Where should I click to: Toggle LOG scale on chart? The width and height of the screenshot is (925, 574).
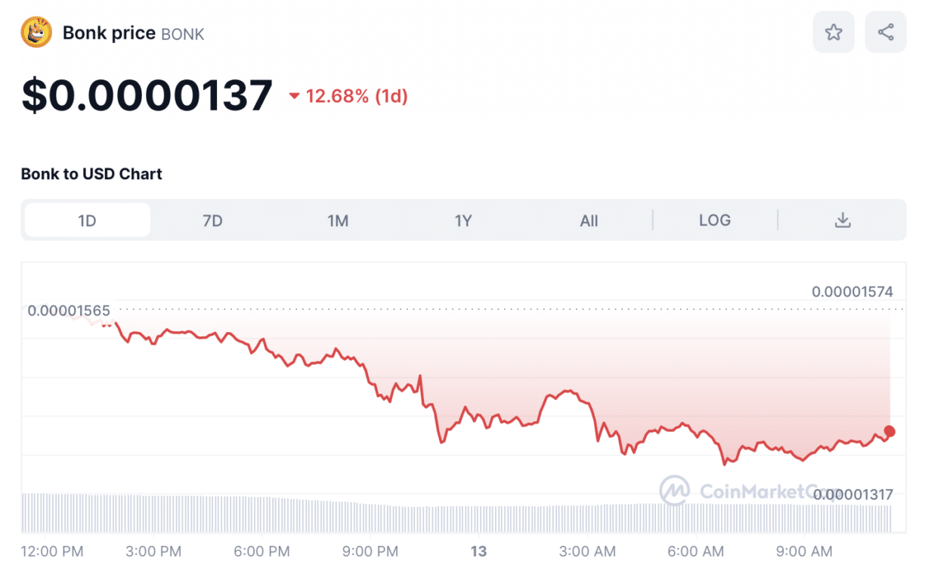714,220
